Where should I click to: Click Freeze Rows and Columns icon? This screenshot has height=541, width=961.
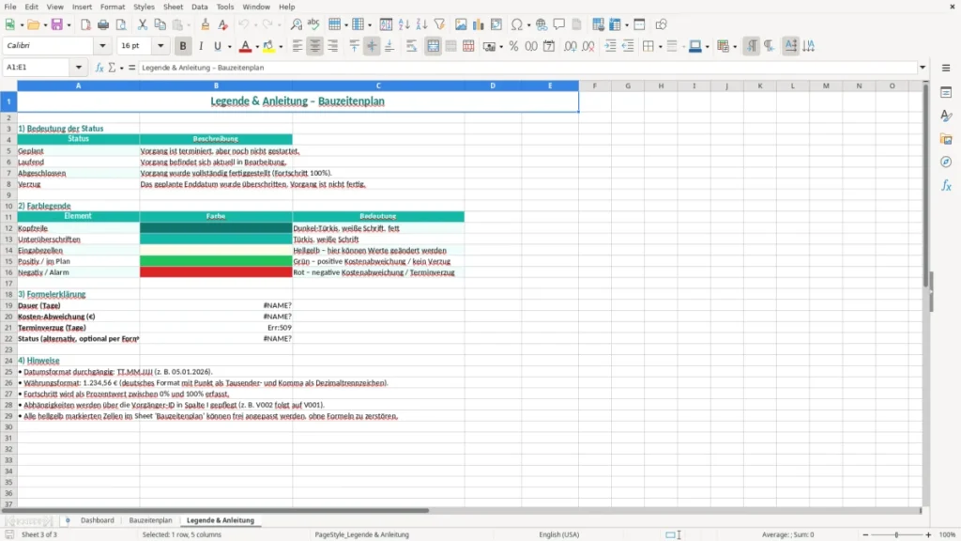click(x=616, y=24)
